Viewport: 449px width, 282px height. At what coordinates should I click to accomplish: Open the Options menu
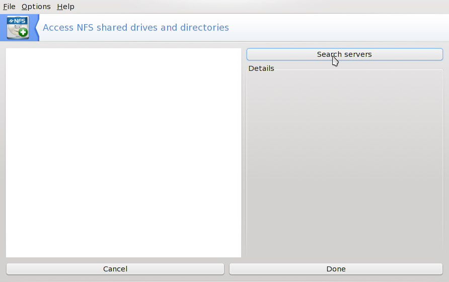click(36, 7)
